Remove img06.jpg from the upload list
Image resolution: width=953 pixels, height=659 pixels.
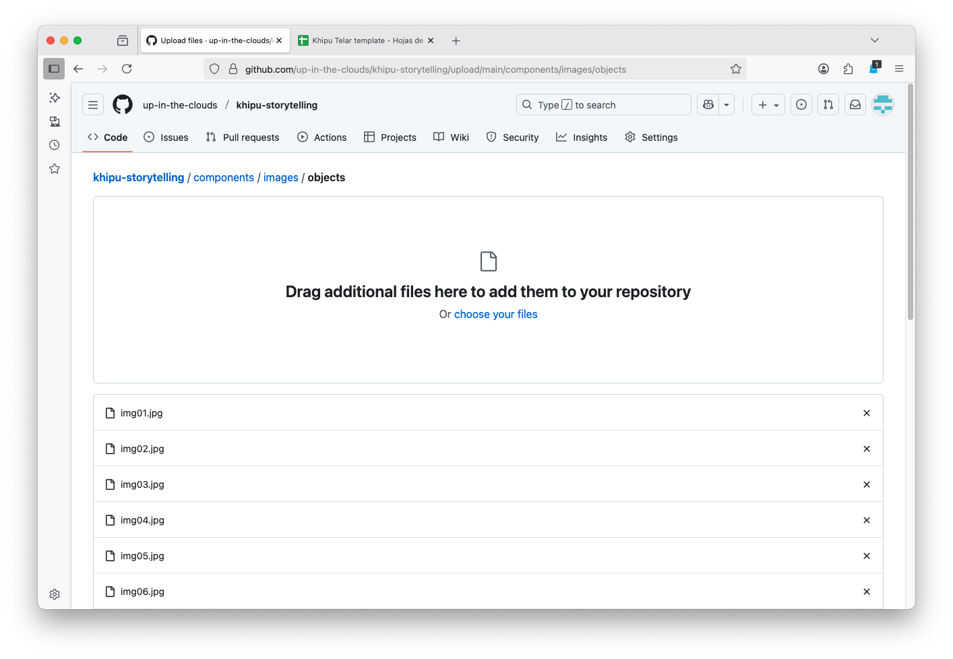coord(866,591)
